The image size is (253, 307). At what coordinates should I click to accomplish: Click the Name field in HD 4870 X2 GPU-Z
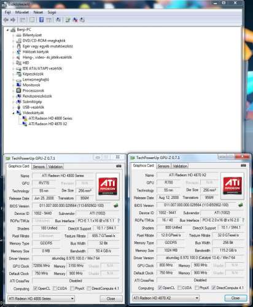tap(188, 175)
